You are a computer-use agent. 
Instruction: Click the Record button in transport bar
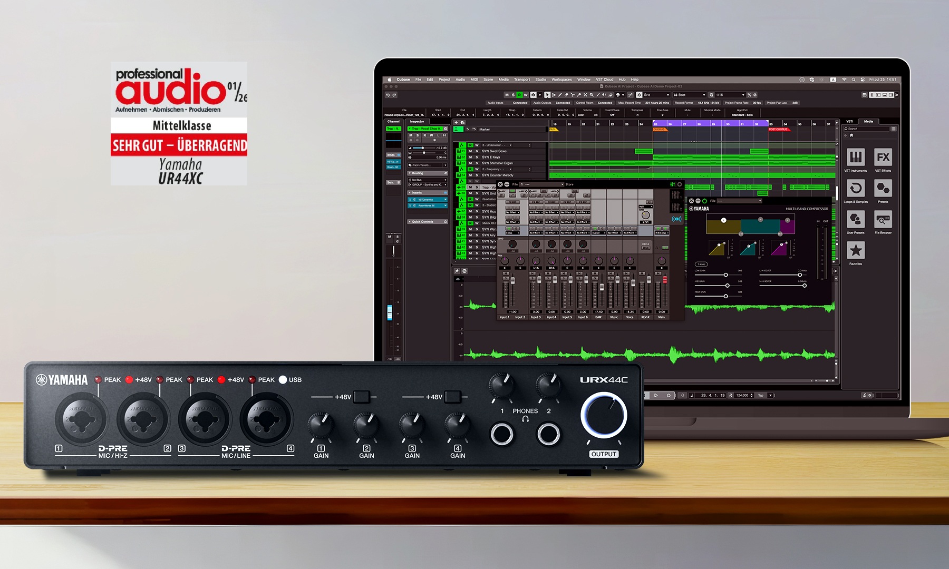pyautogui.click(x=669, y=395)
